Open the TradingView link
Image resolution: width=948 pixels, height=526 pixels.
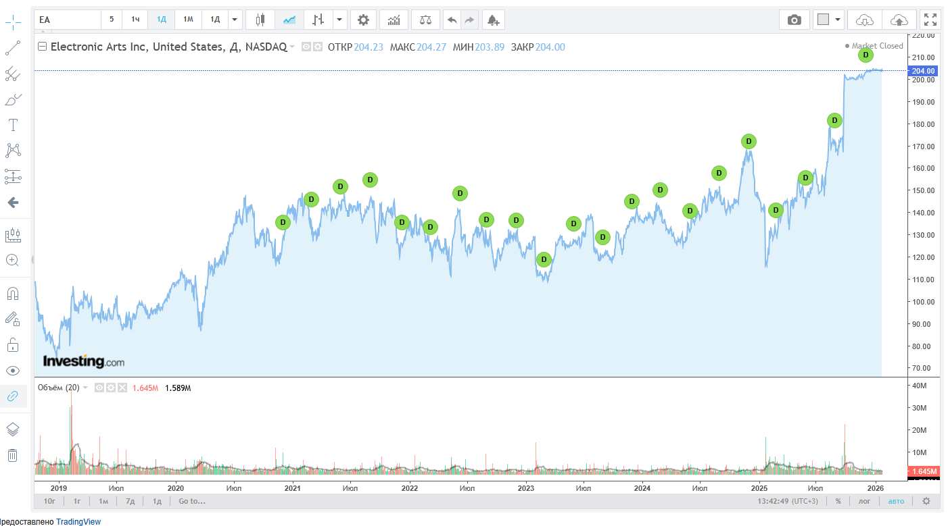pyautogui.click(x=78, y=521)
